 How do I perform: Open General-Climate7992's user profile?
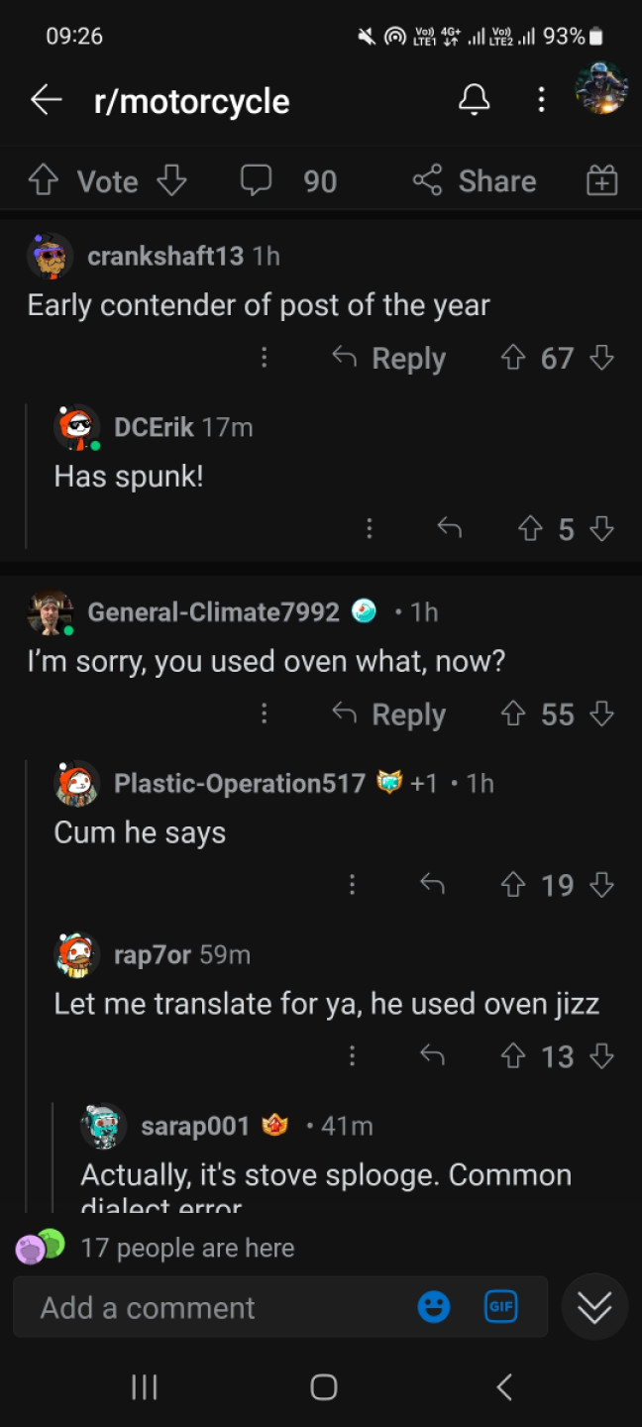pos(213,611)
